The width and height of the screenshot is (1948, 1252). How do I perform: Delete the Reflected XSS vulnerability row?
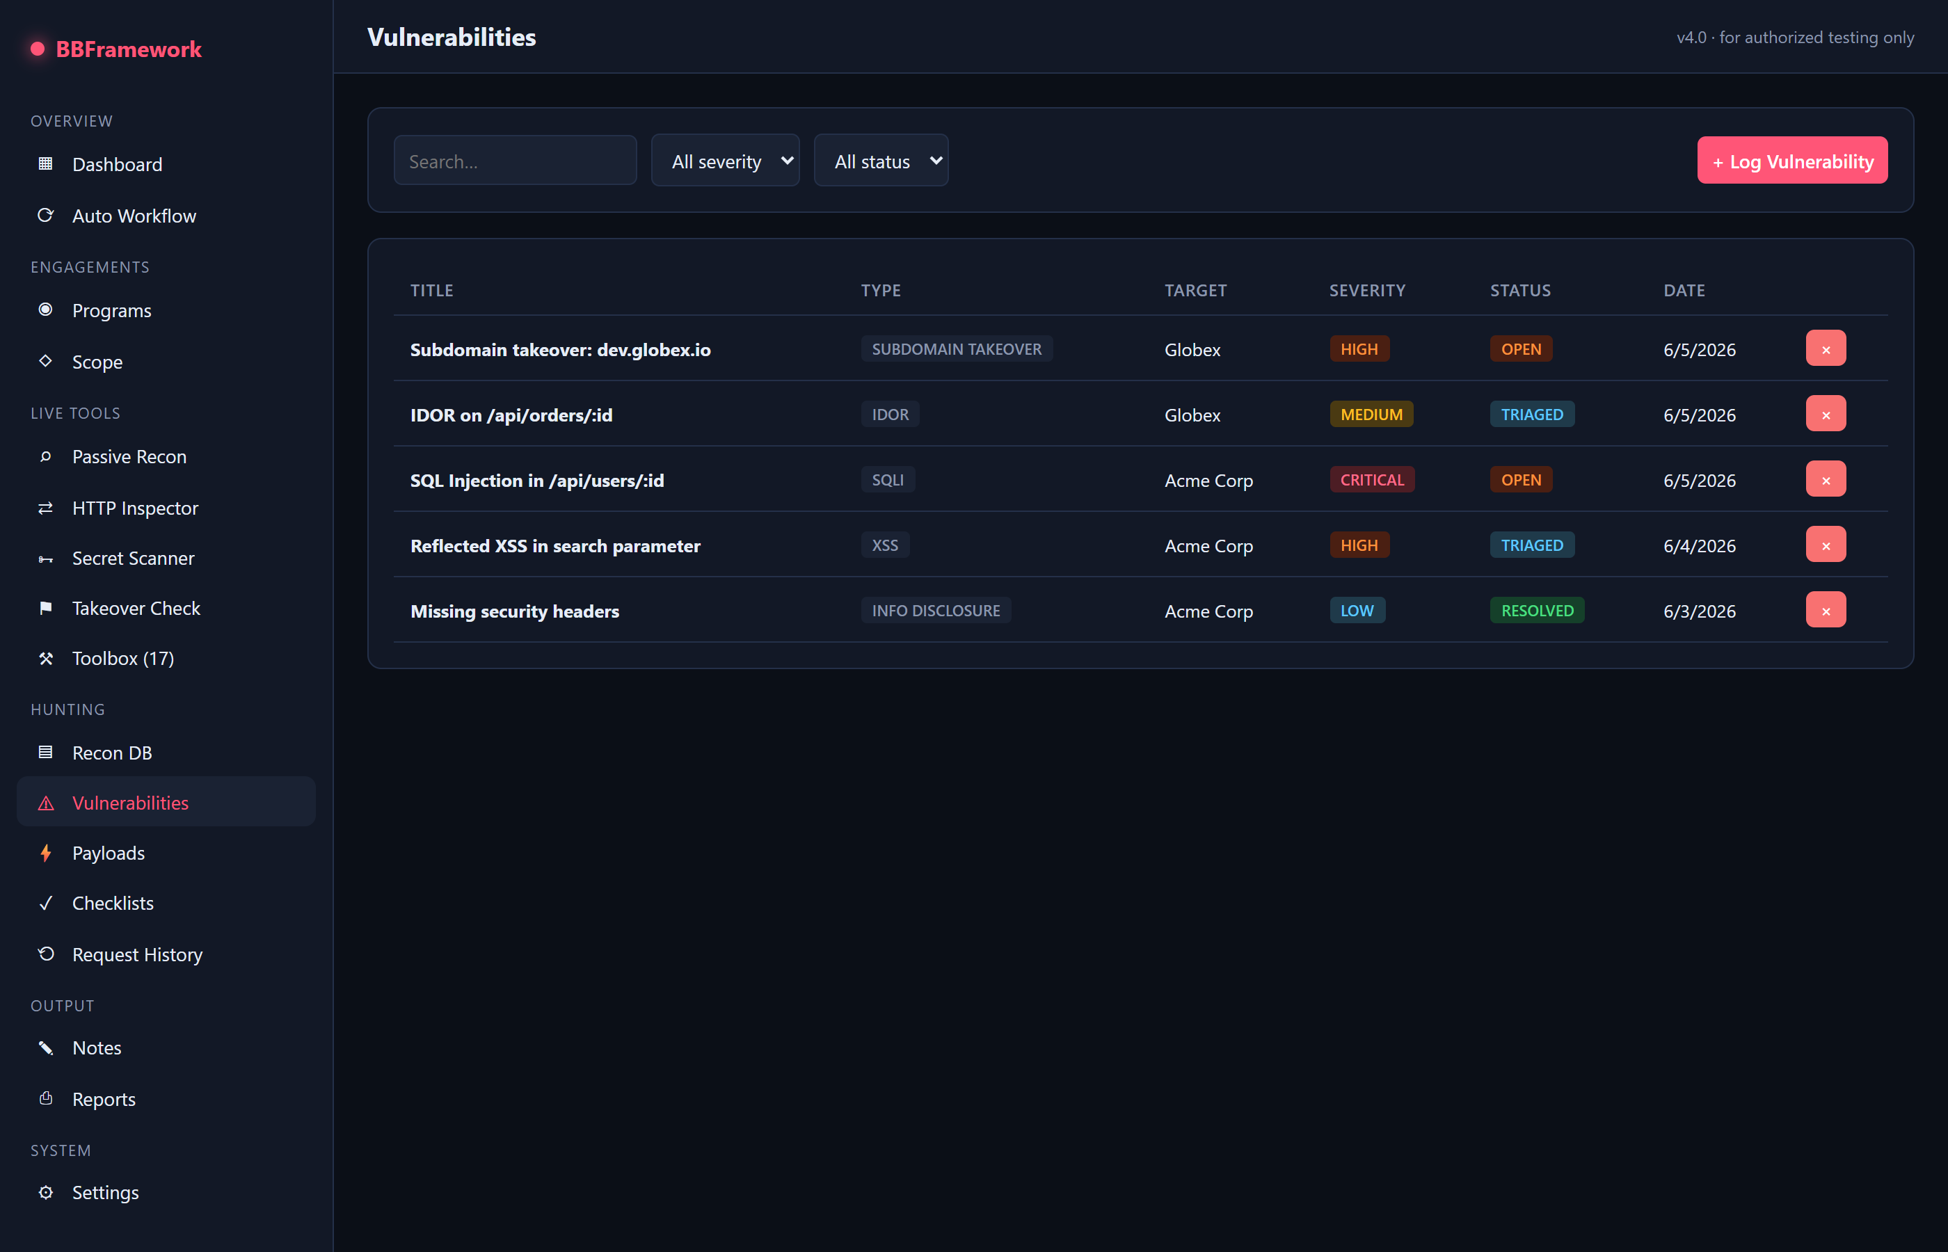pyautogui.click(x=1826, y=545)
